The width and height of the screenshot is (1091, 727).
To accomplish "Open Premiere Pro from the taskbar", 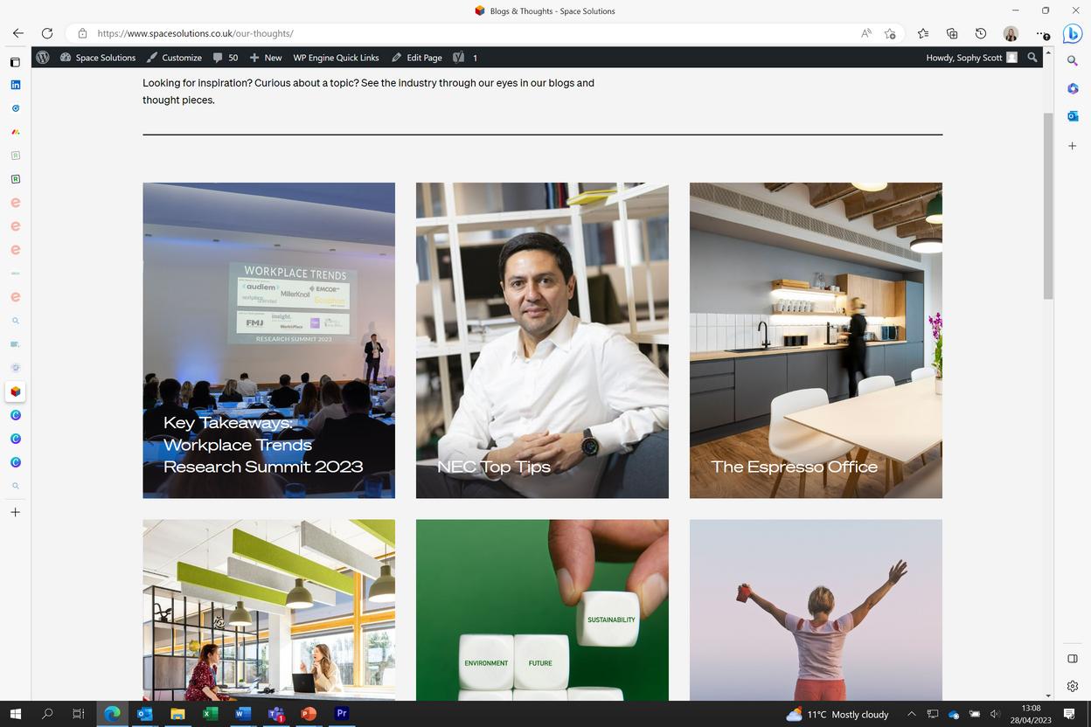I will pos(342,714).
